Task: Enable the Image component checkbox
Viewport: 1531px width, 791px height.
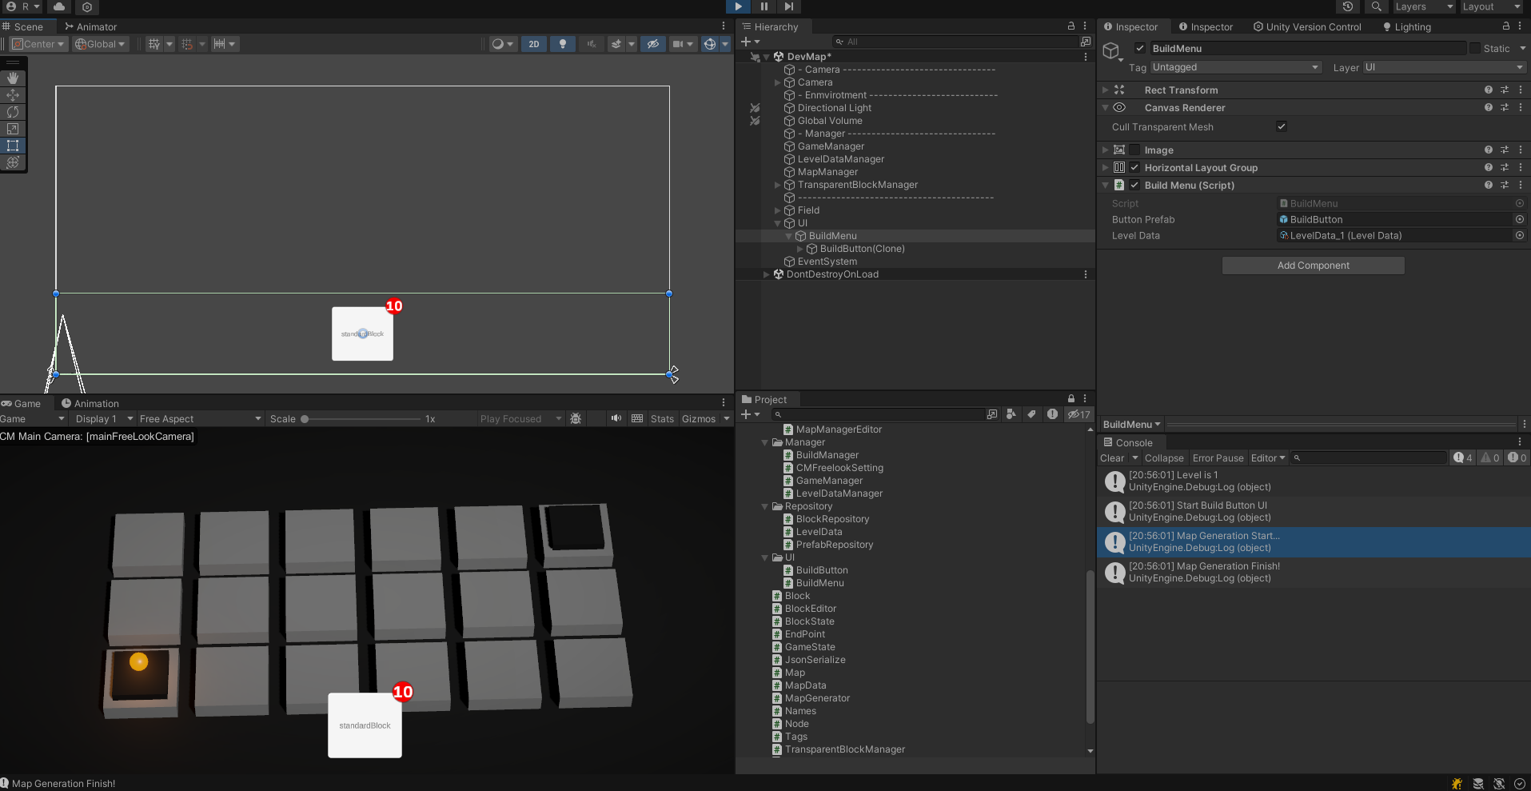Action: 1134,150
